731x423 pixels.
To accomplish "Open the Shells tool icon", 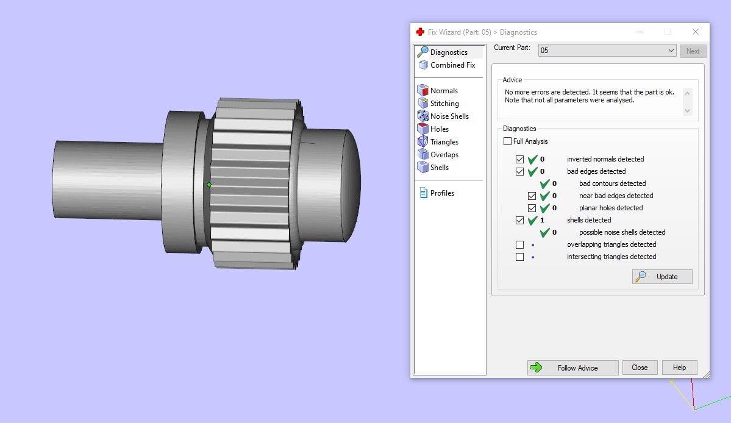I will pyautogui.click(x=423, y=167).
